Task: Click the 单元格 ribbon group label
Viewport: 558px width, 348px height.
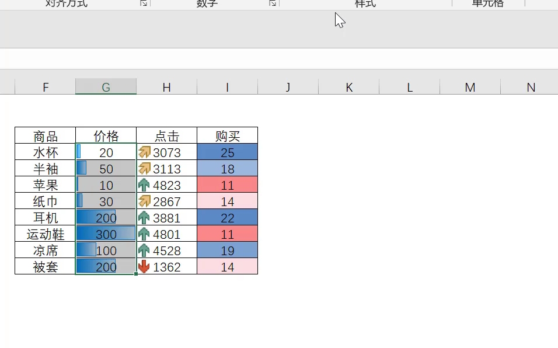Action: click(488, 4)
